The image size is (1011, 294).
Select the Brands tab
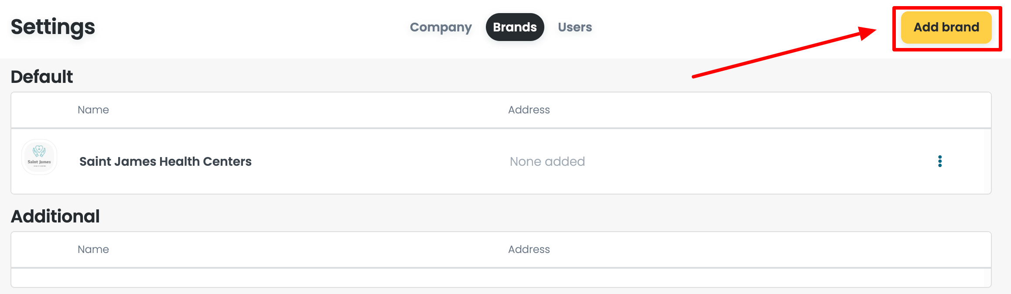515,27
